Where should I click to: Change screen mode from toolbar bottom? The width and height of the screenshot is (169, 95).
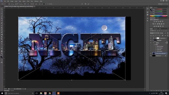pyautogui.click(x=2, y=62)
